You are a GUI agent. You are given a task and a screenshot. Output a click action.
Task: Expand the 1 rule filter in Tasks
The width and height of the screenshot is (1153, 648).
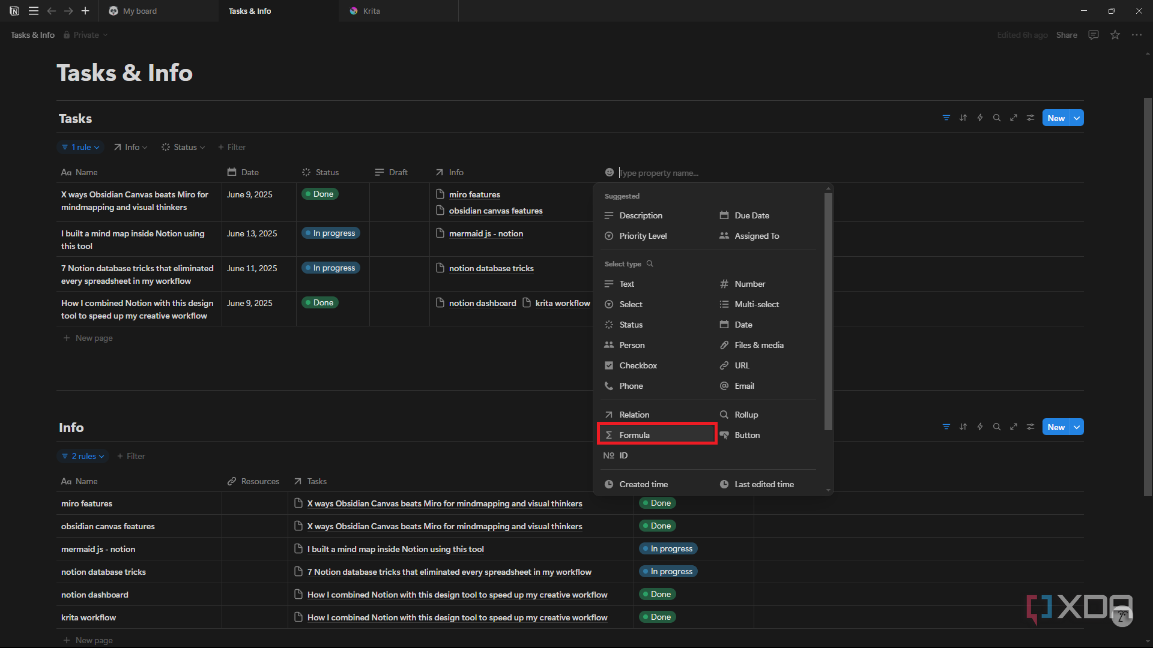pos(80,147)
